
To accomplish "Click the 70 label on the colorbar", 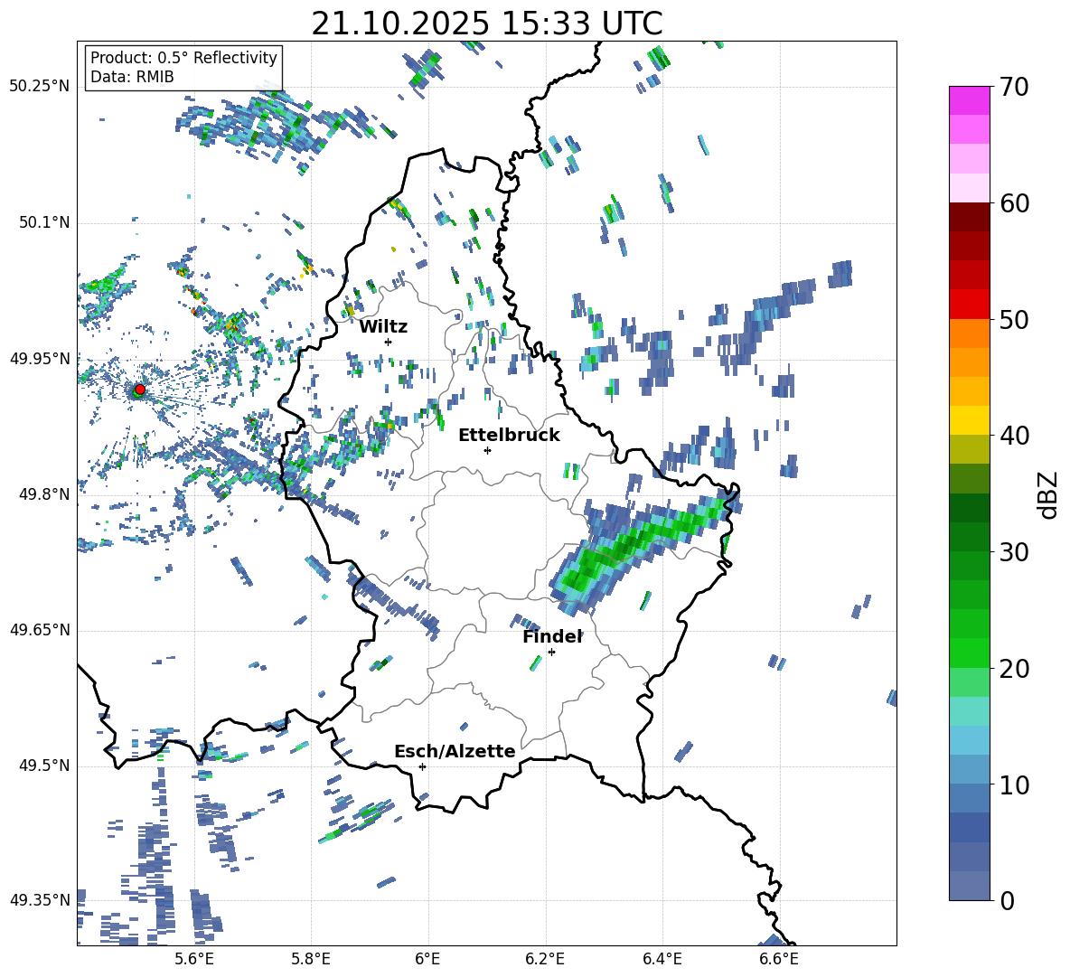I will tap(1013, 87).
